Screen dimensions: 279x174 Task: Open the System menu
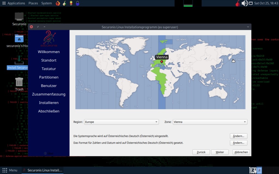47,3
